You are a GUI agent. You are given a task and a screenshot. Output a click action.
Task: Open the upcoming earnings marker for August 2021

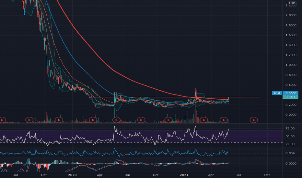pyautogui.click(x=254, y=120)
